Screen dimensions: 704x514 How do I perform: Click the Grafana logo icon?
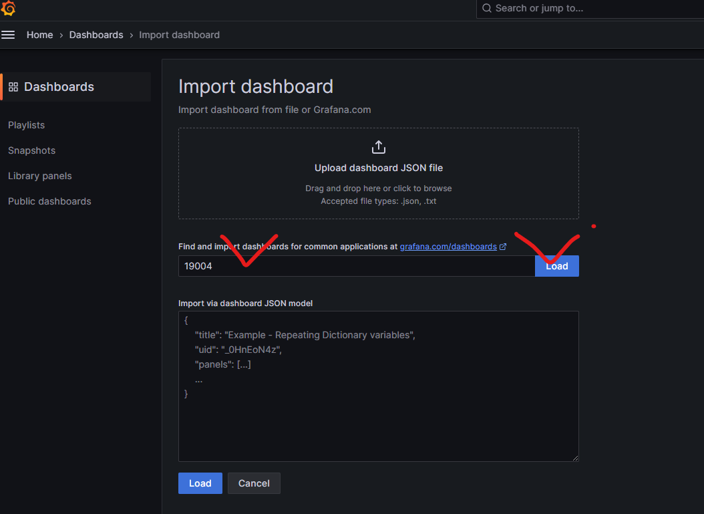point(8,8)
